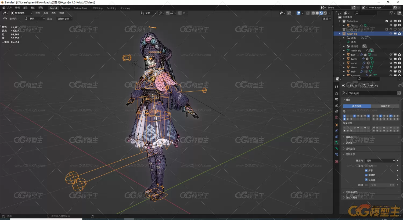
Task: Switch to the Texture Paint workspace tab
Action: 80,8
